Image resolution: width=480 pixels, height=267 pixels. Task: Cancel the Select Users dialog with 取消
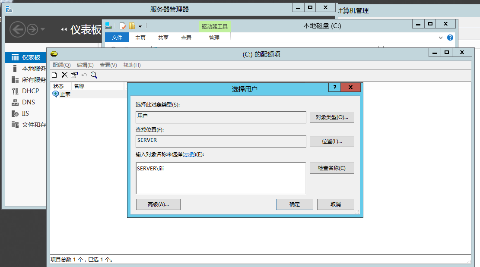tap(336, 204)
